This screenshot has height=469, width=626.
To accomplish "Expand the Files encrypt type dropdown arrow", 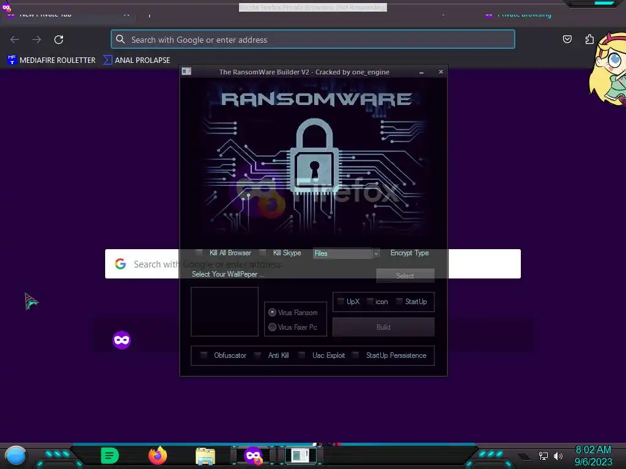I will (376, 253).
